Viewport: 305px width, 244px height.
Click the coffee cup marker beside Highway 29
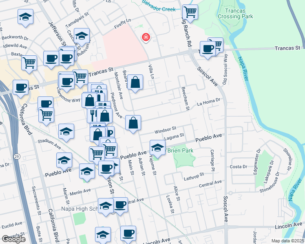(20, 87)
